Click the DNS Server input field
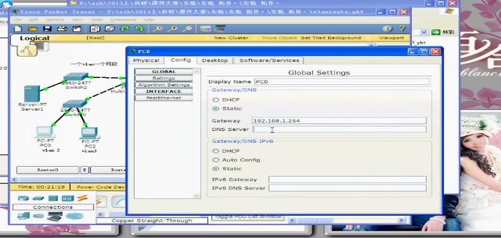Image resolution: width=501 pixels, height=238 pixels. coord(339,129)
